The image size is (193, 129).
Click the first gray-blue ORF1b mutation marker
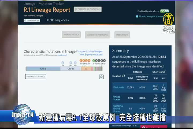tap(71, 63)
